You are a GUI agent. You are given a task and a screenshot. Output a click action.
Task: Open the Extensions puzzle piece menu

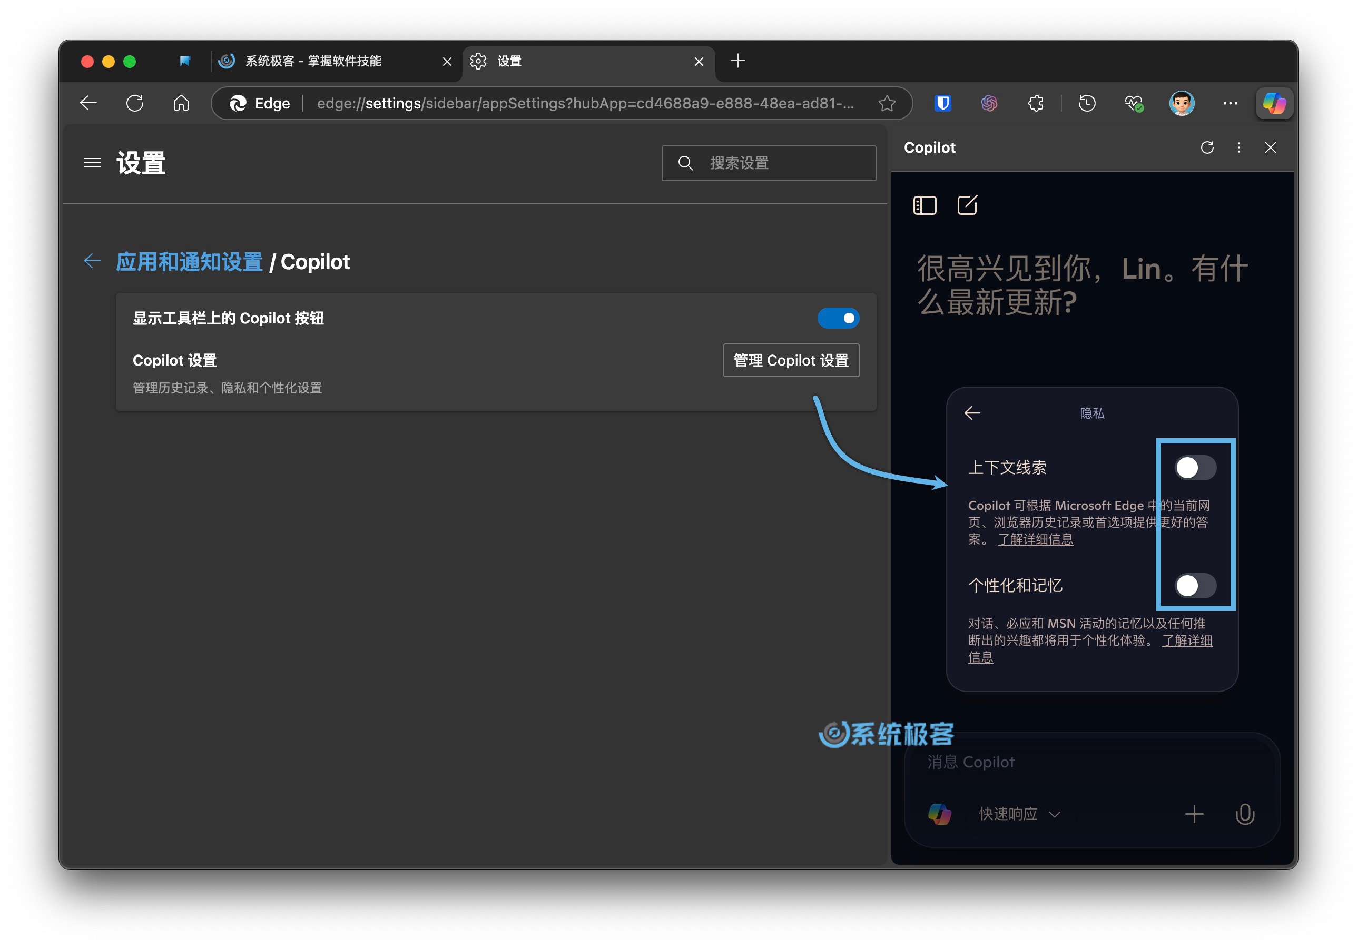pos(1036,103)
